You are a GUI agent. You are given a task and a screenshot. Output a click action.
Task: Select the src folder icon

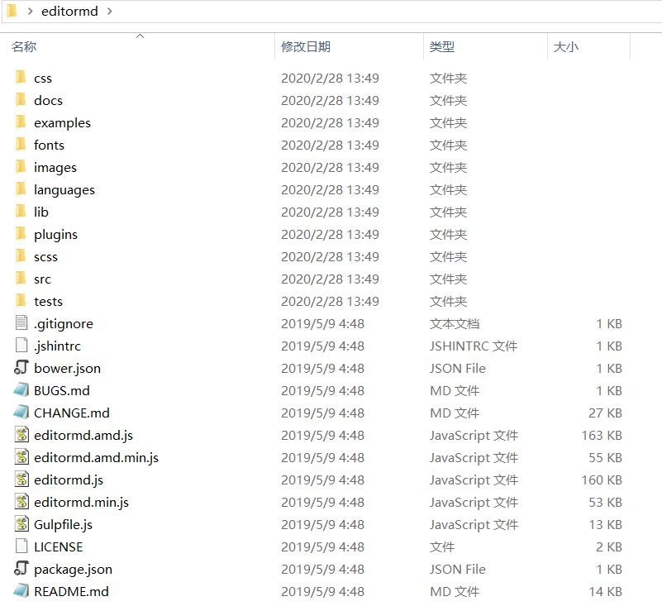[21, 279]
